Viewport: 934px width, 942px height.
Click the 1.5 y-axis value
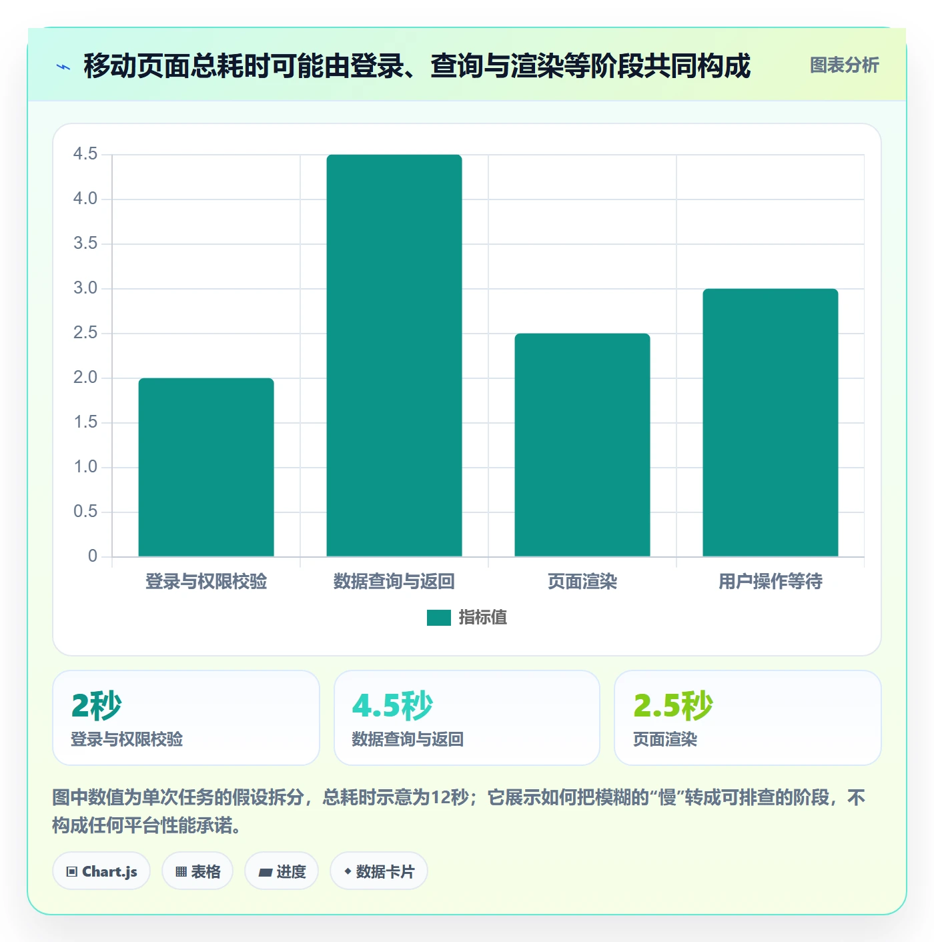tap(85, 422)
